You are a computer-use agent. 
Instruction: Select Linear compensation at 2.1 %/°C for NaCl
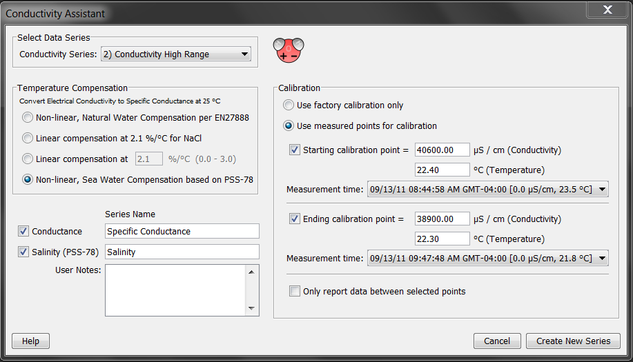tap(28, 138)
